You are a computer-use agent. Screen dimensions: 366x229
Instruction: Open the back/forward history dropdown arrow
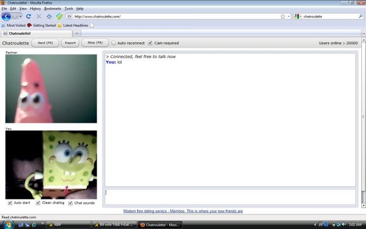click(20, 16)
